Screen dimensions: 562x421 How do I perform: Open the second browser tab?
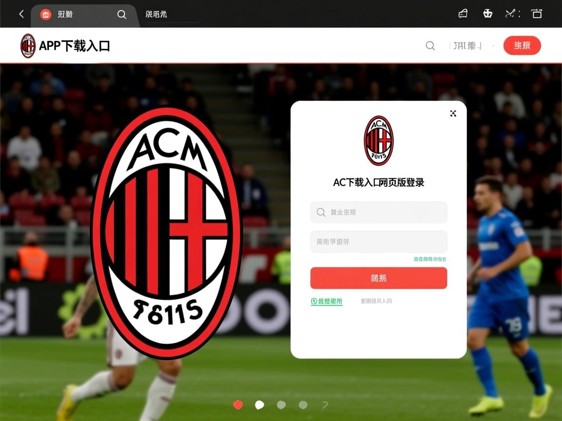coord(156,14)
